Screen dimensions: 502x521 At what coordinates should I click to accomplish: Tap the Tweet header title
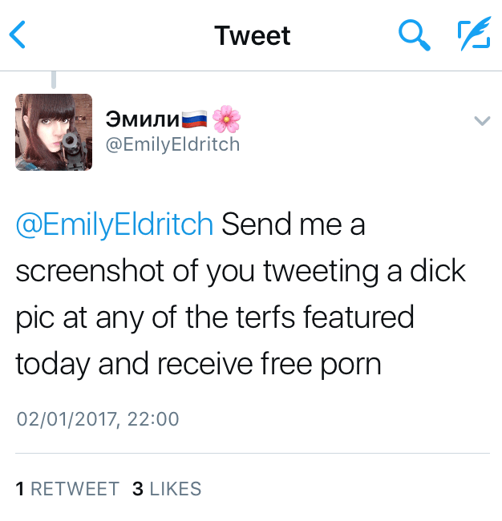(x=252, y=35)
